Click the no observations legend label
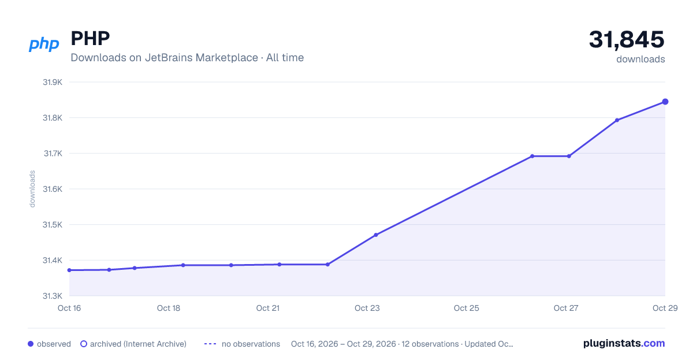The width and height of the screenshot is (693, 364). click(251, 344)
